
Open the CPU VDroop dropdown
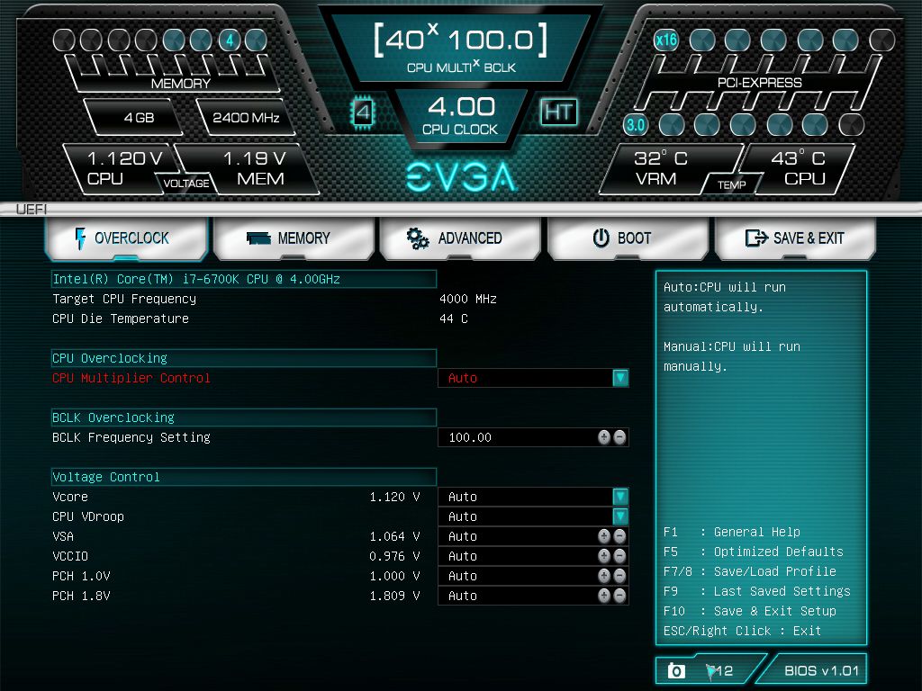pyautogui.click(x=619, y=516)
